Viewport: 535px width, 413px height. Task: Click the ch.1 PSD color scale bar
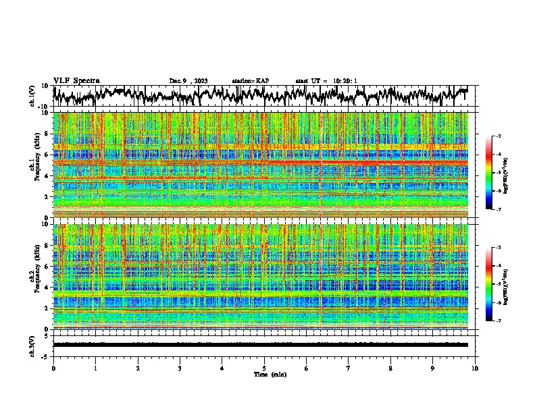pos(489,173)
